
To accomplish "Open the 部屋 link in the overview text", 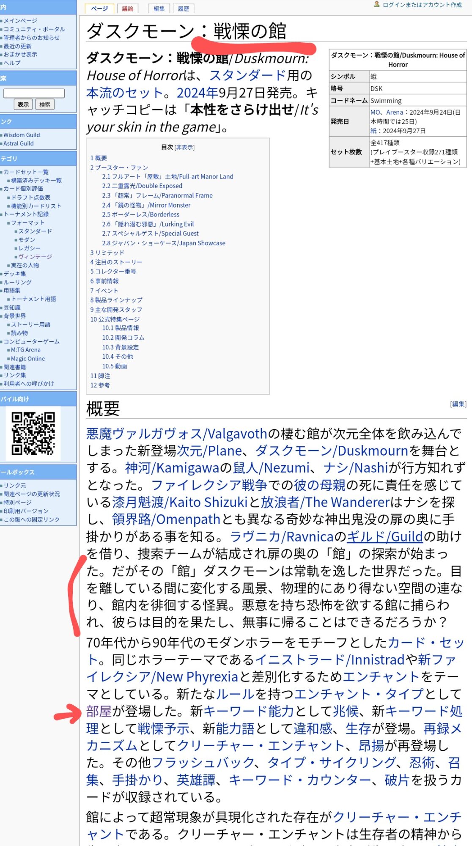I will 99,711.
